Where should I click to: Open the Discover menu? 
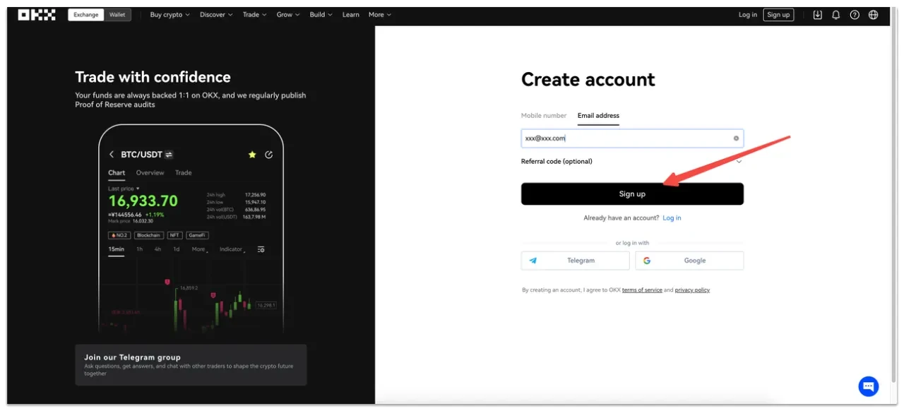pyautogui.click(x=216, y=15)
